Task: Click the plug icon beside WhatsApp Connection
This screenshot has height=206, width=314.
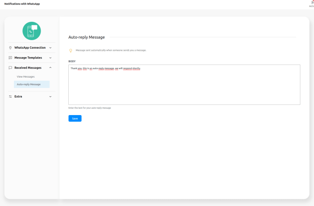Action: click(10, 48)
